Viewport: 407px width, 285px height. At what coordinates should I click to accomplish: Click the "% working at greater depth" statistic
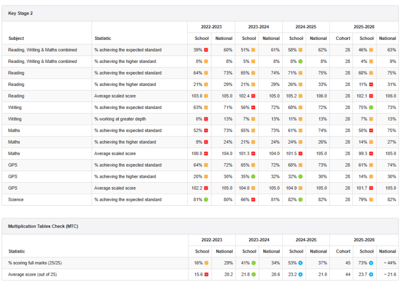[120, 119]
